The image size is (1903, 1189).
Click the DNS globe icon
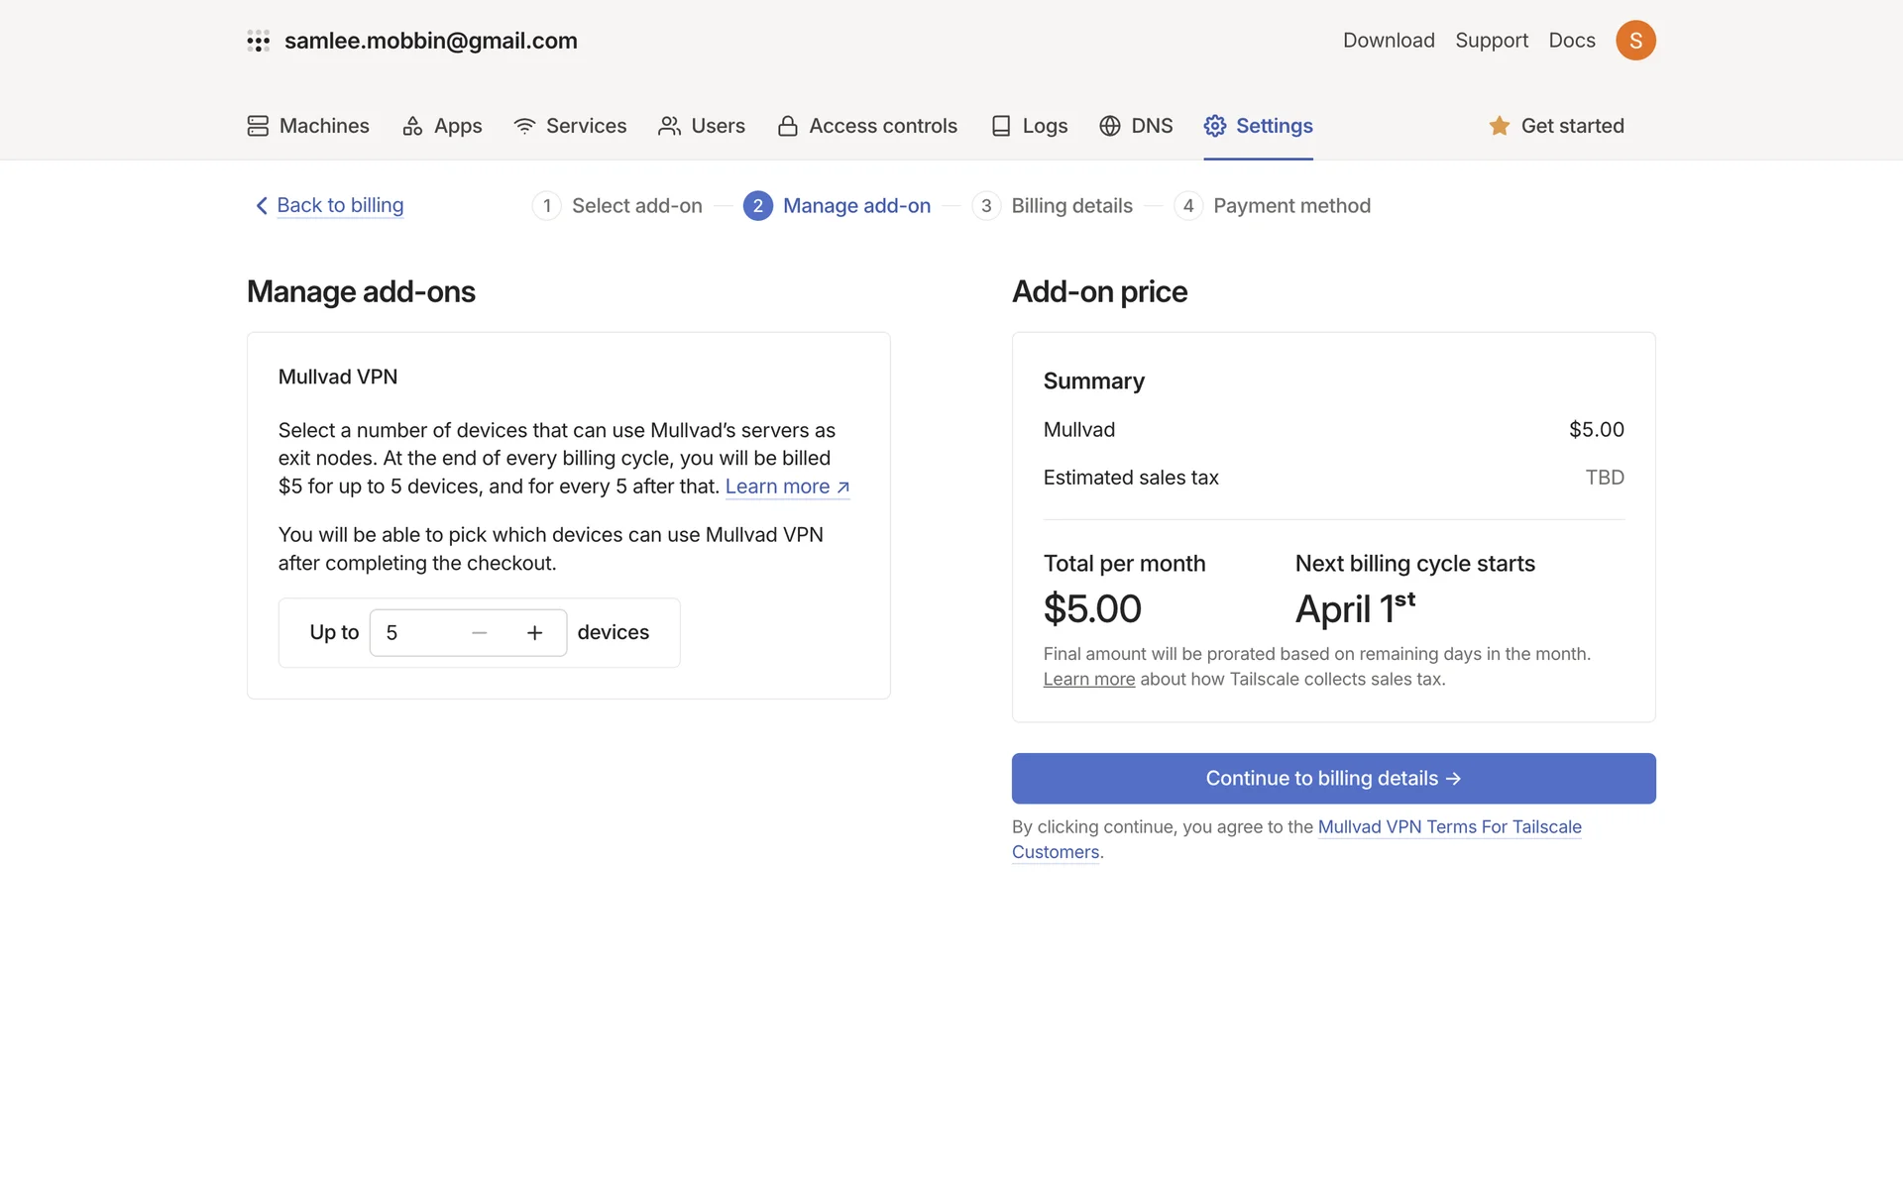tap(1110, 126)
